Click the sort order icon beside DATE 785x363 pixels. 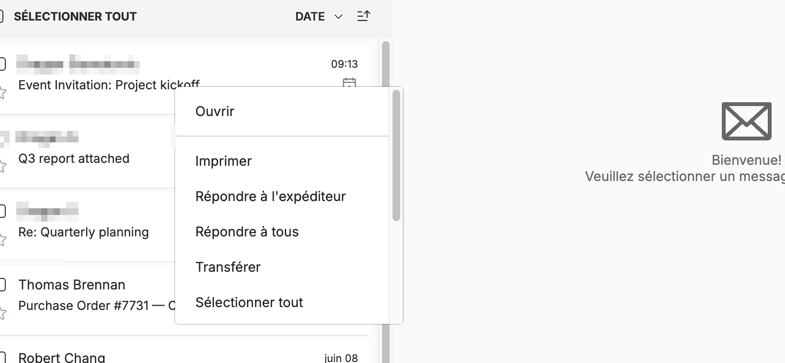[x=364, y=16]
